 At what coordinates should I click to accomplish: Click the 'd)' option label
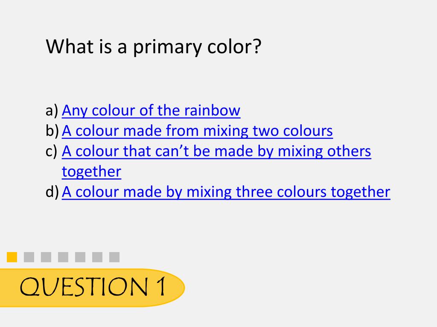coord(52,192)
